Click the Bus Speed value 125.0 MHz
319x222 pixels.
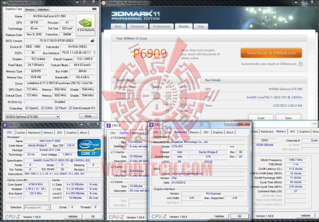click(x=36, y=193)
